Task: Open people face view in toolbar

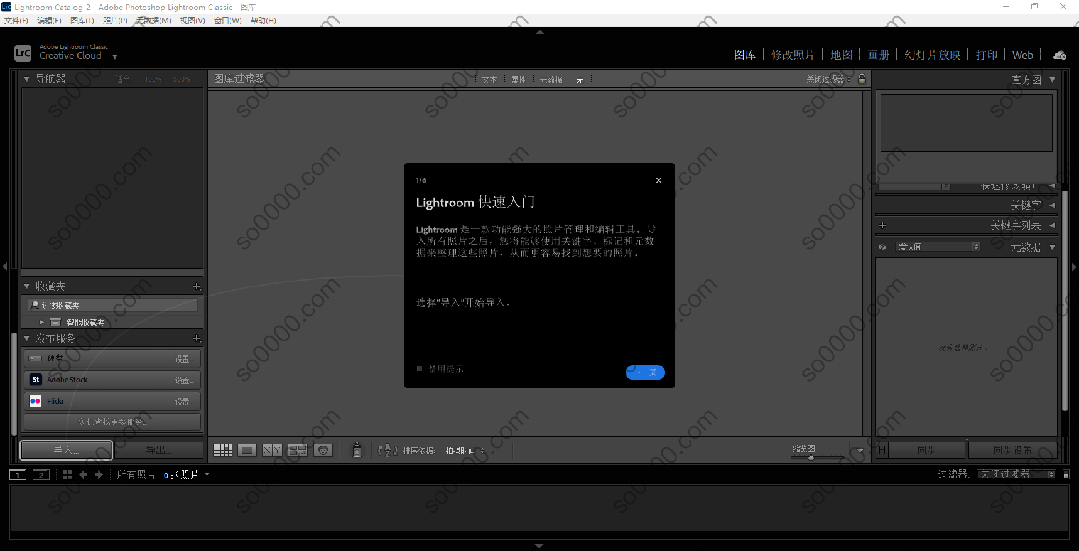Action: coord(323,450)
